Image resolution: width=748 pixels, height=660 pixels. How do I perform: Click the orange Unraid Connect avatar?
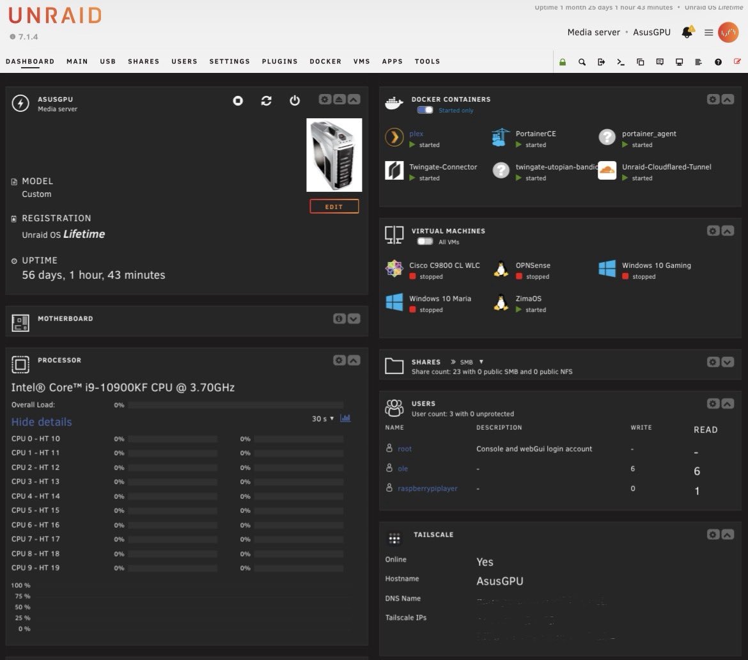[x=728, y=33]
